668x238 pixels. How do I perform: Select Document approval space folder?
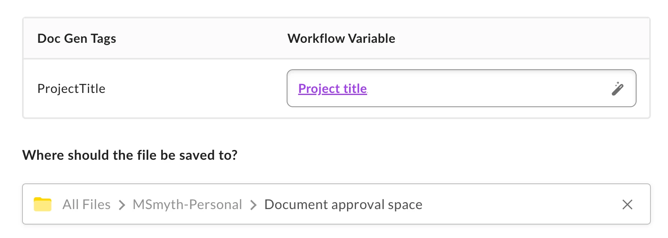(x=343, y=204)
